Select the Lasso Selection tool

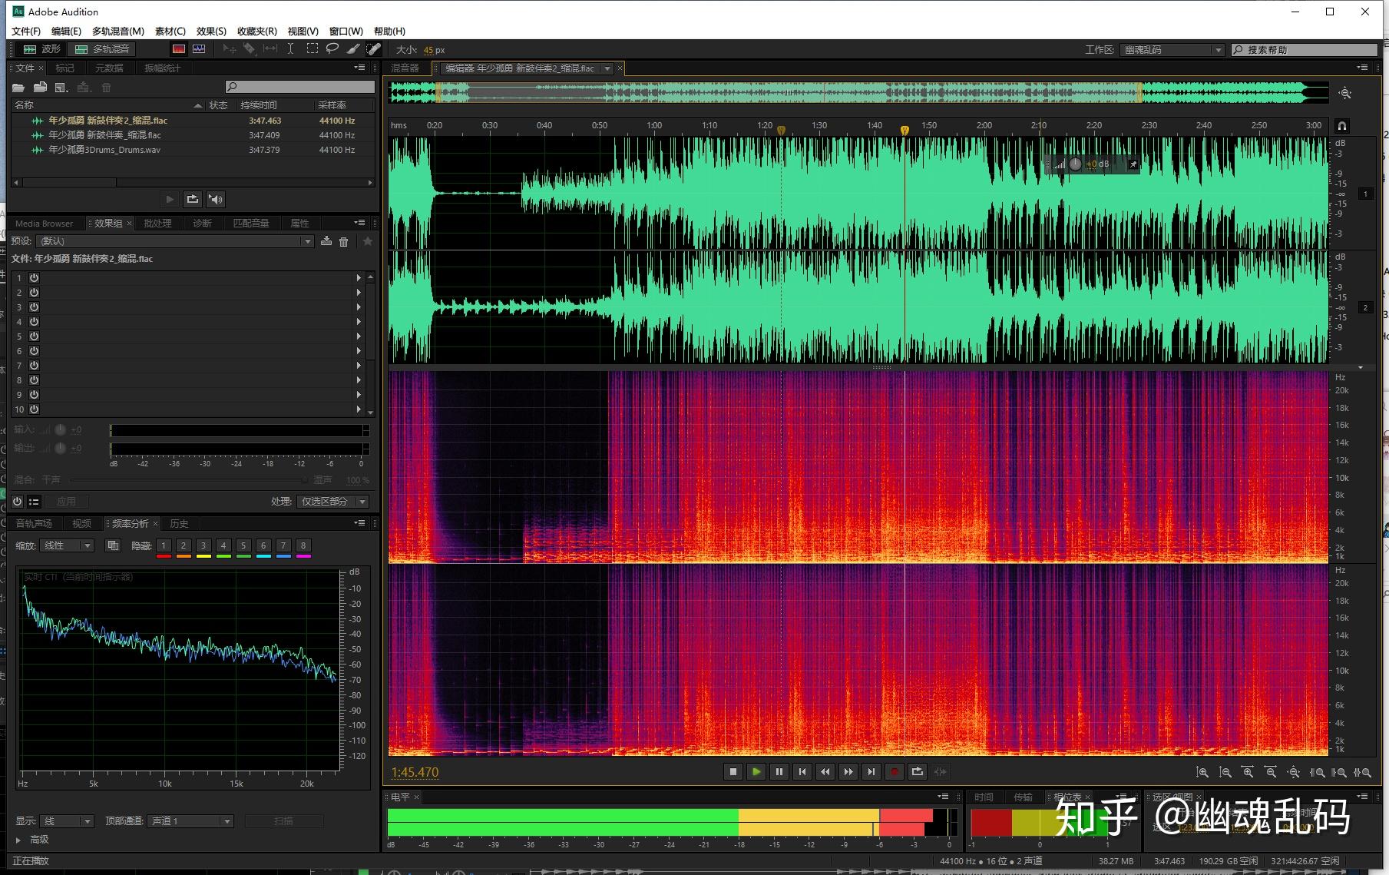point(332,49)
